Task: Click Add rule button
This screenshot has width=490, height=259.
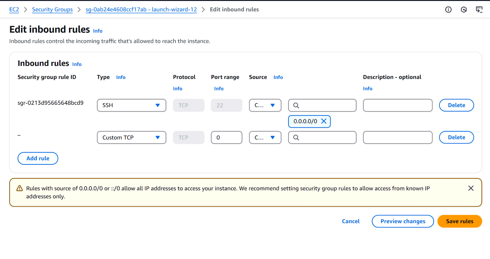Action: (38, 158)
